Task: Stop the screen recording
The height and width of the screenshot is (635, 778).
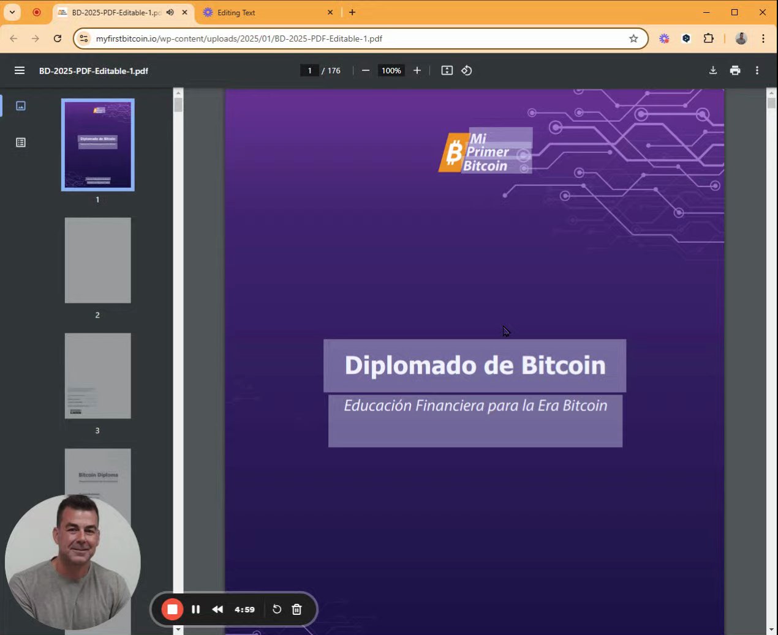Action: [172, 609]
